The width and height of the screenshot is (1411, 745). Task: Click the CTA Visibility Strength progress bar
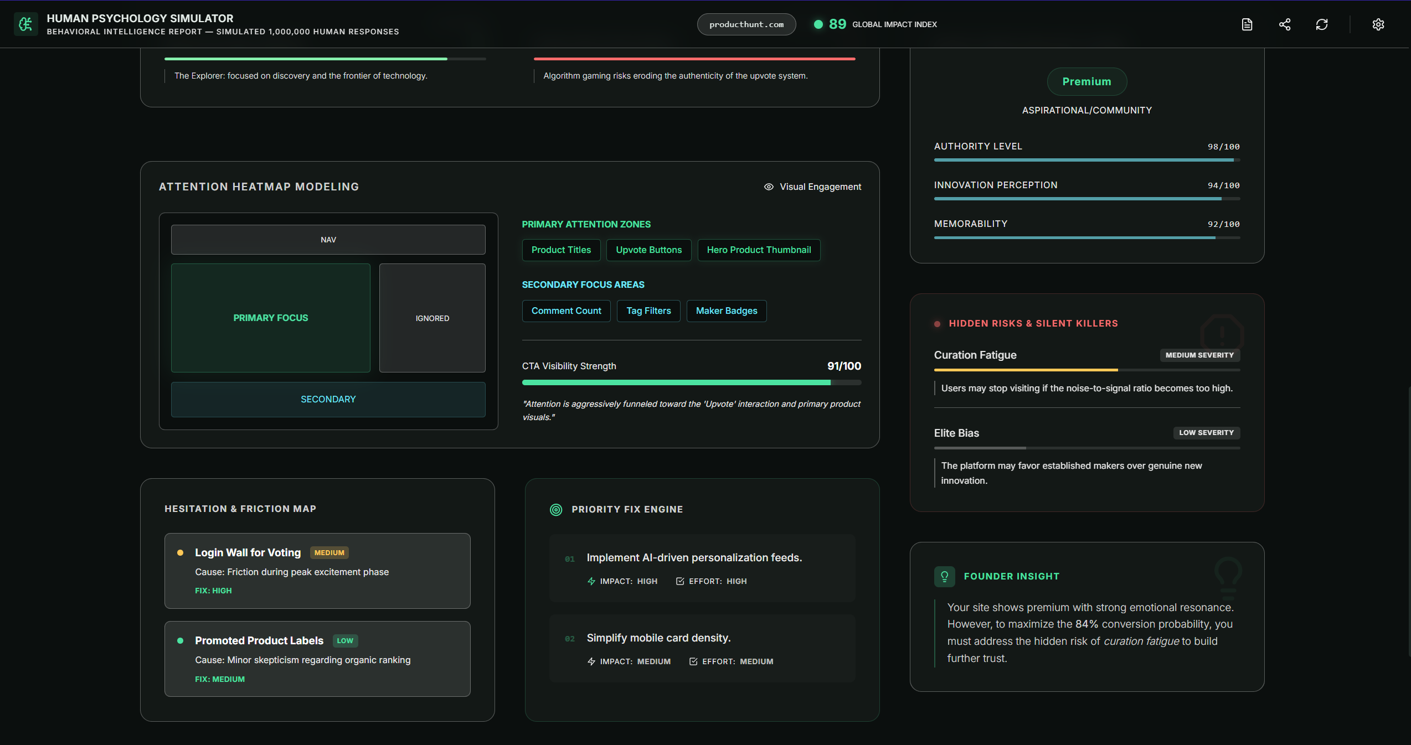click(x=691, y=382)
